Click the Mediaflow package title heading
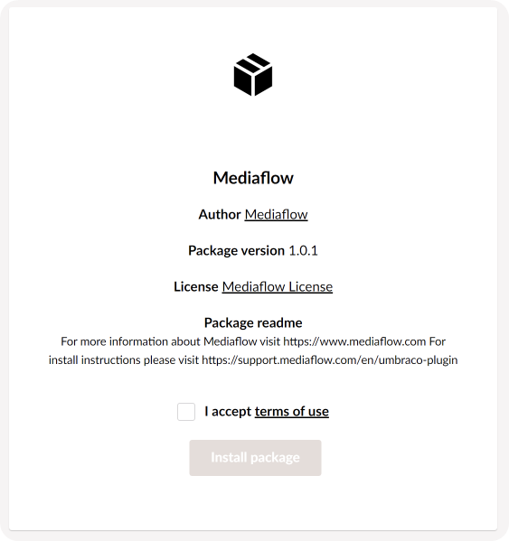Screen dimensions: 509x541 [x=253, y=178]
